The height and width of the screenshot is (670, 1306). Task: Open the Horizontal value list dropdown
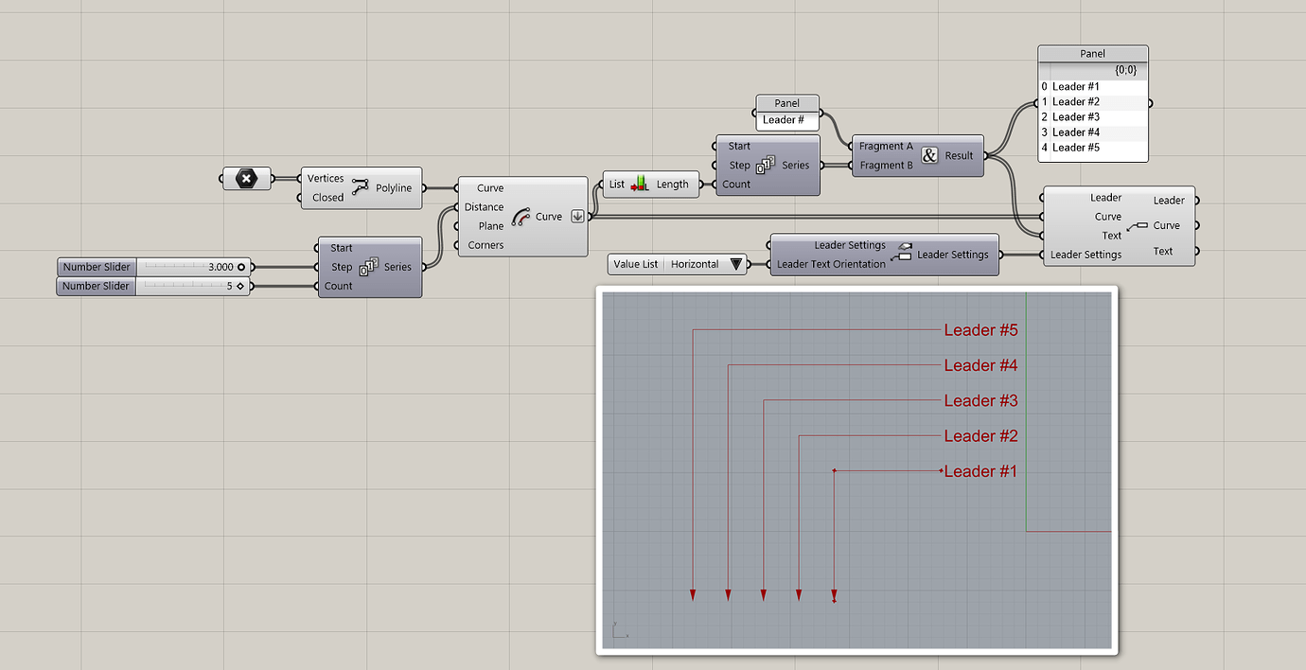(x=737, y=264)
